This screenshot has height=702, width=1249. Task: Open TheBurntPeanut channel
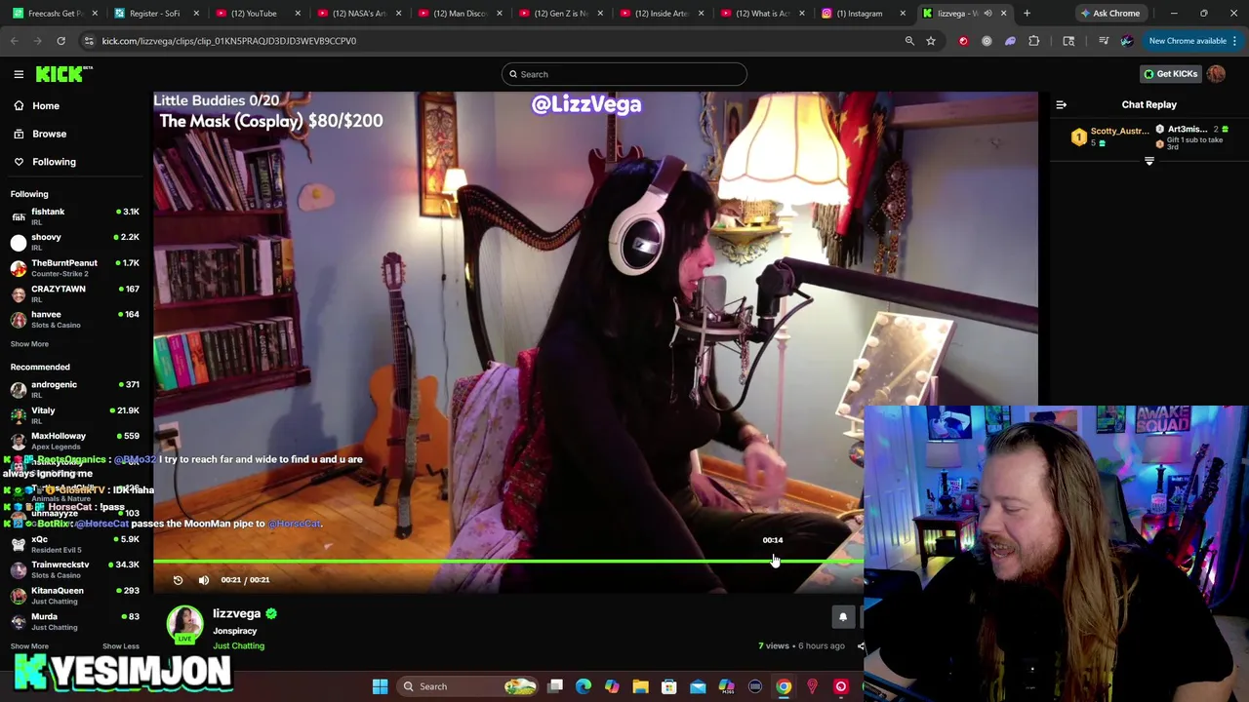(76, 268)
